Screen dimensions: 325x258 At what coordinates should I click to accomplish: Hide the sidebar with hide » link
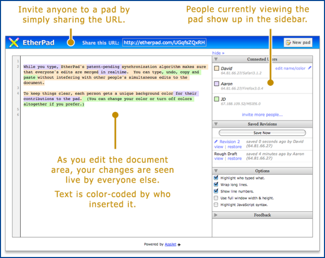pos(218,53)
